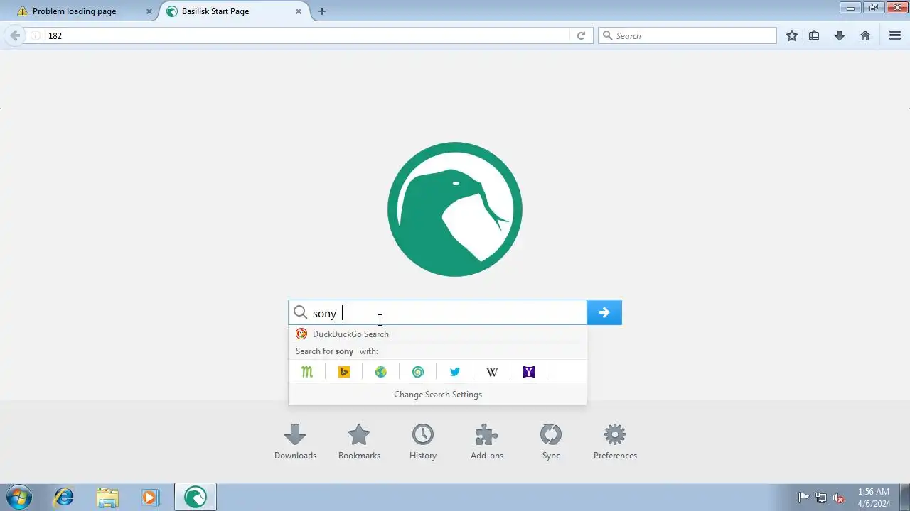Close the Basilisk Start Page tab
The height and width of the screenshot is (511, 910).
tap(299, 11)
